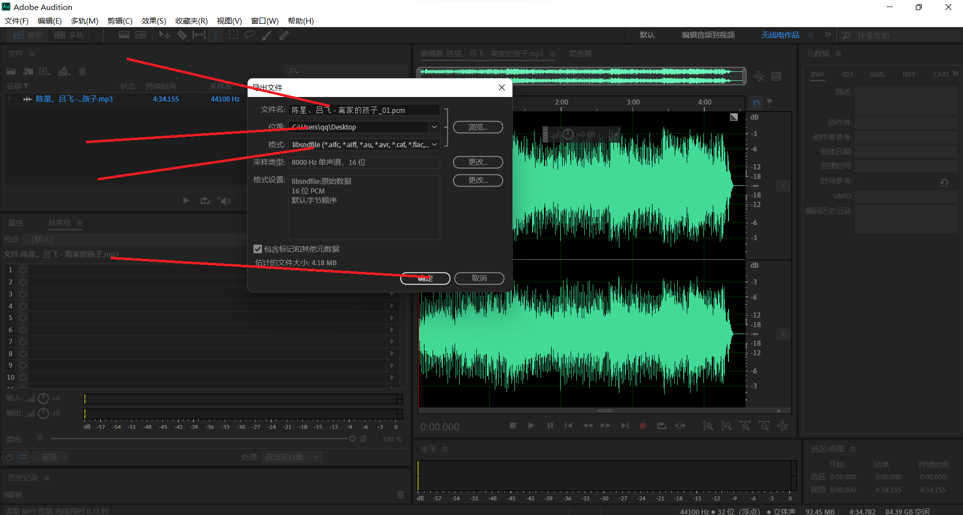Click the Record button
963x515 pixels.
[643, 426]
